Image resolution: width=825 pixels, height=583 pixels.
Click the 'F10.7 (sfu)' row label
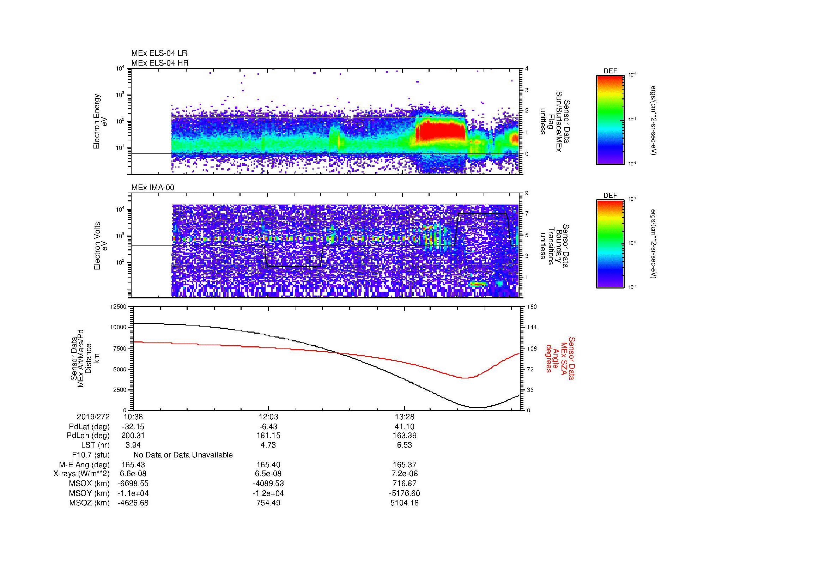[x=91, y=455]
